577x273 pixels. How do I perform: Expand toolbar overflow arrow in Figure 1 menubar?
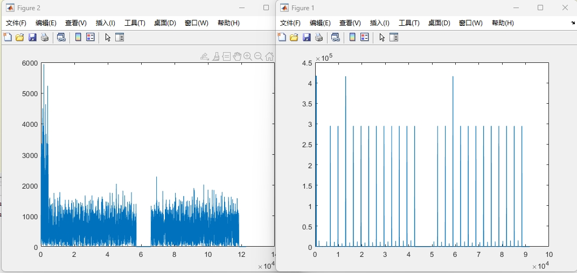tap(573, 23)
